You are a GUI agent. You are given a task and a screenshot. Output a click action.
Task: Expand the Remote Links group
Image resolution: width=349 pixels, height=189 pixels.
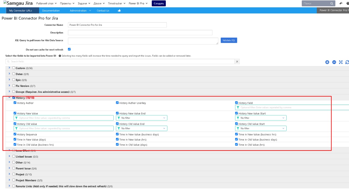9,186
